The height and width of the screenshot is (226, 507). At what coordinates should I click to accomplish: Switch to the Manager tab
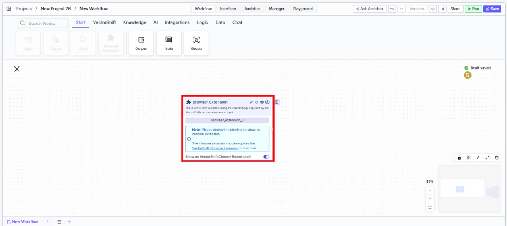[277, 9]
